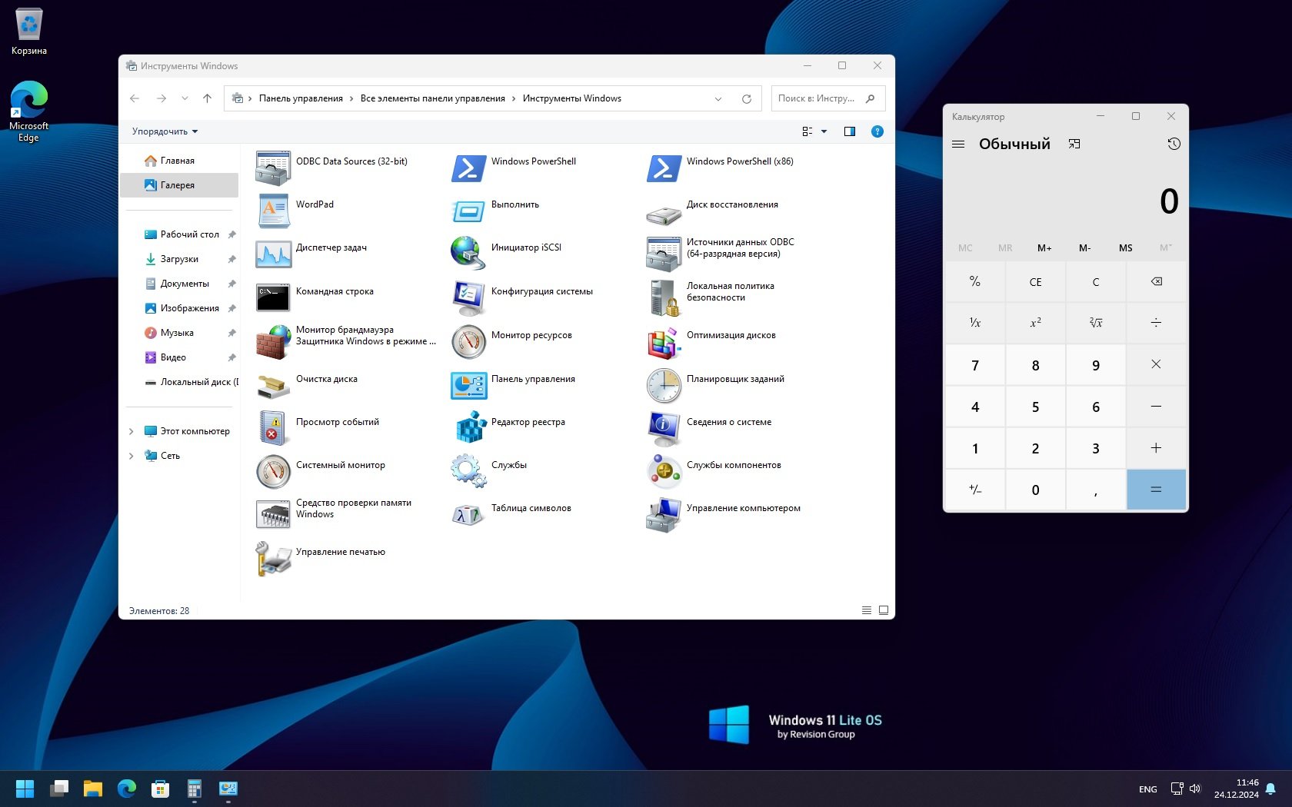
Task: Toggle the preview pane button
Action: pos(850,131)
